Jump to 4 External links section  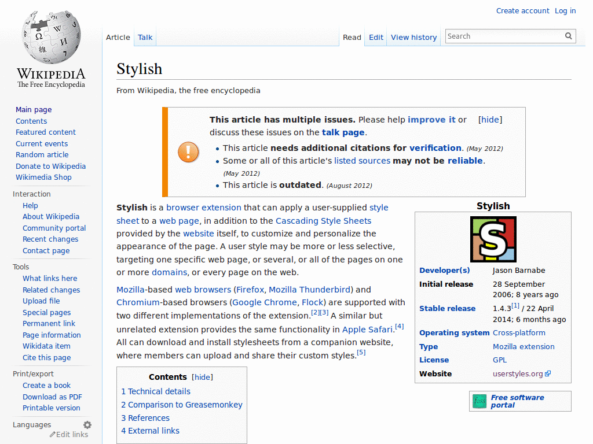pos(150,431)
